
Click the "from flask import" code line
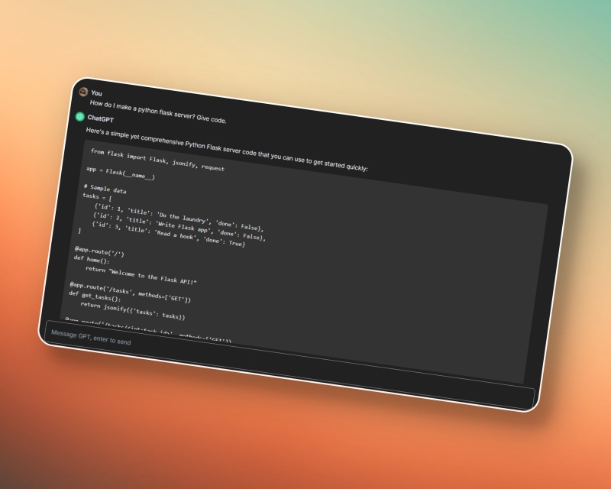click(x=157, y=160)
